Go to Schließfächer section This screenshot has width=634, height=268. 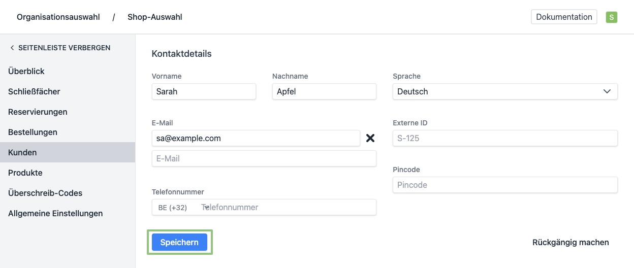[34, 91]
